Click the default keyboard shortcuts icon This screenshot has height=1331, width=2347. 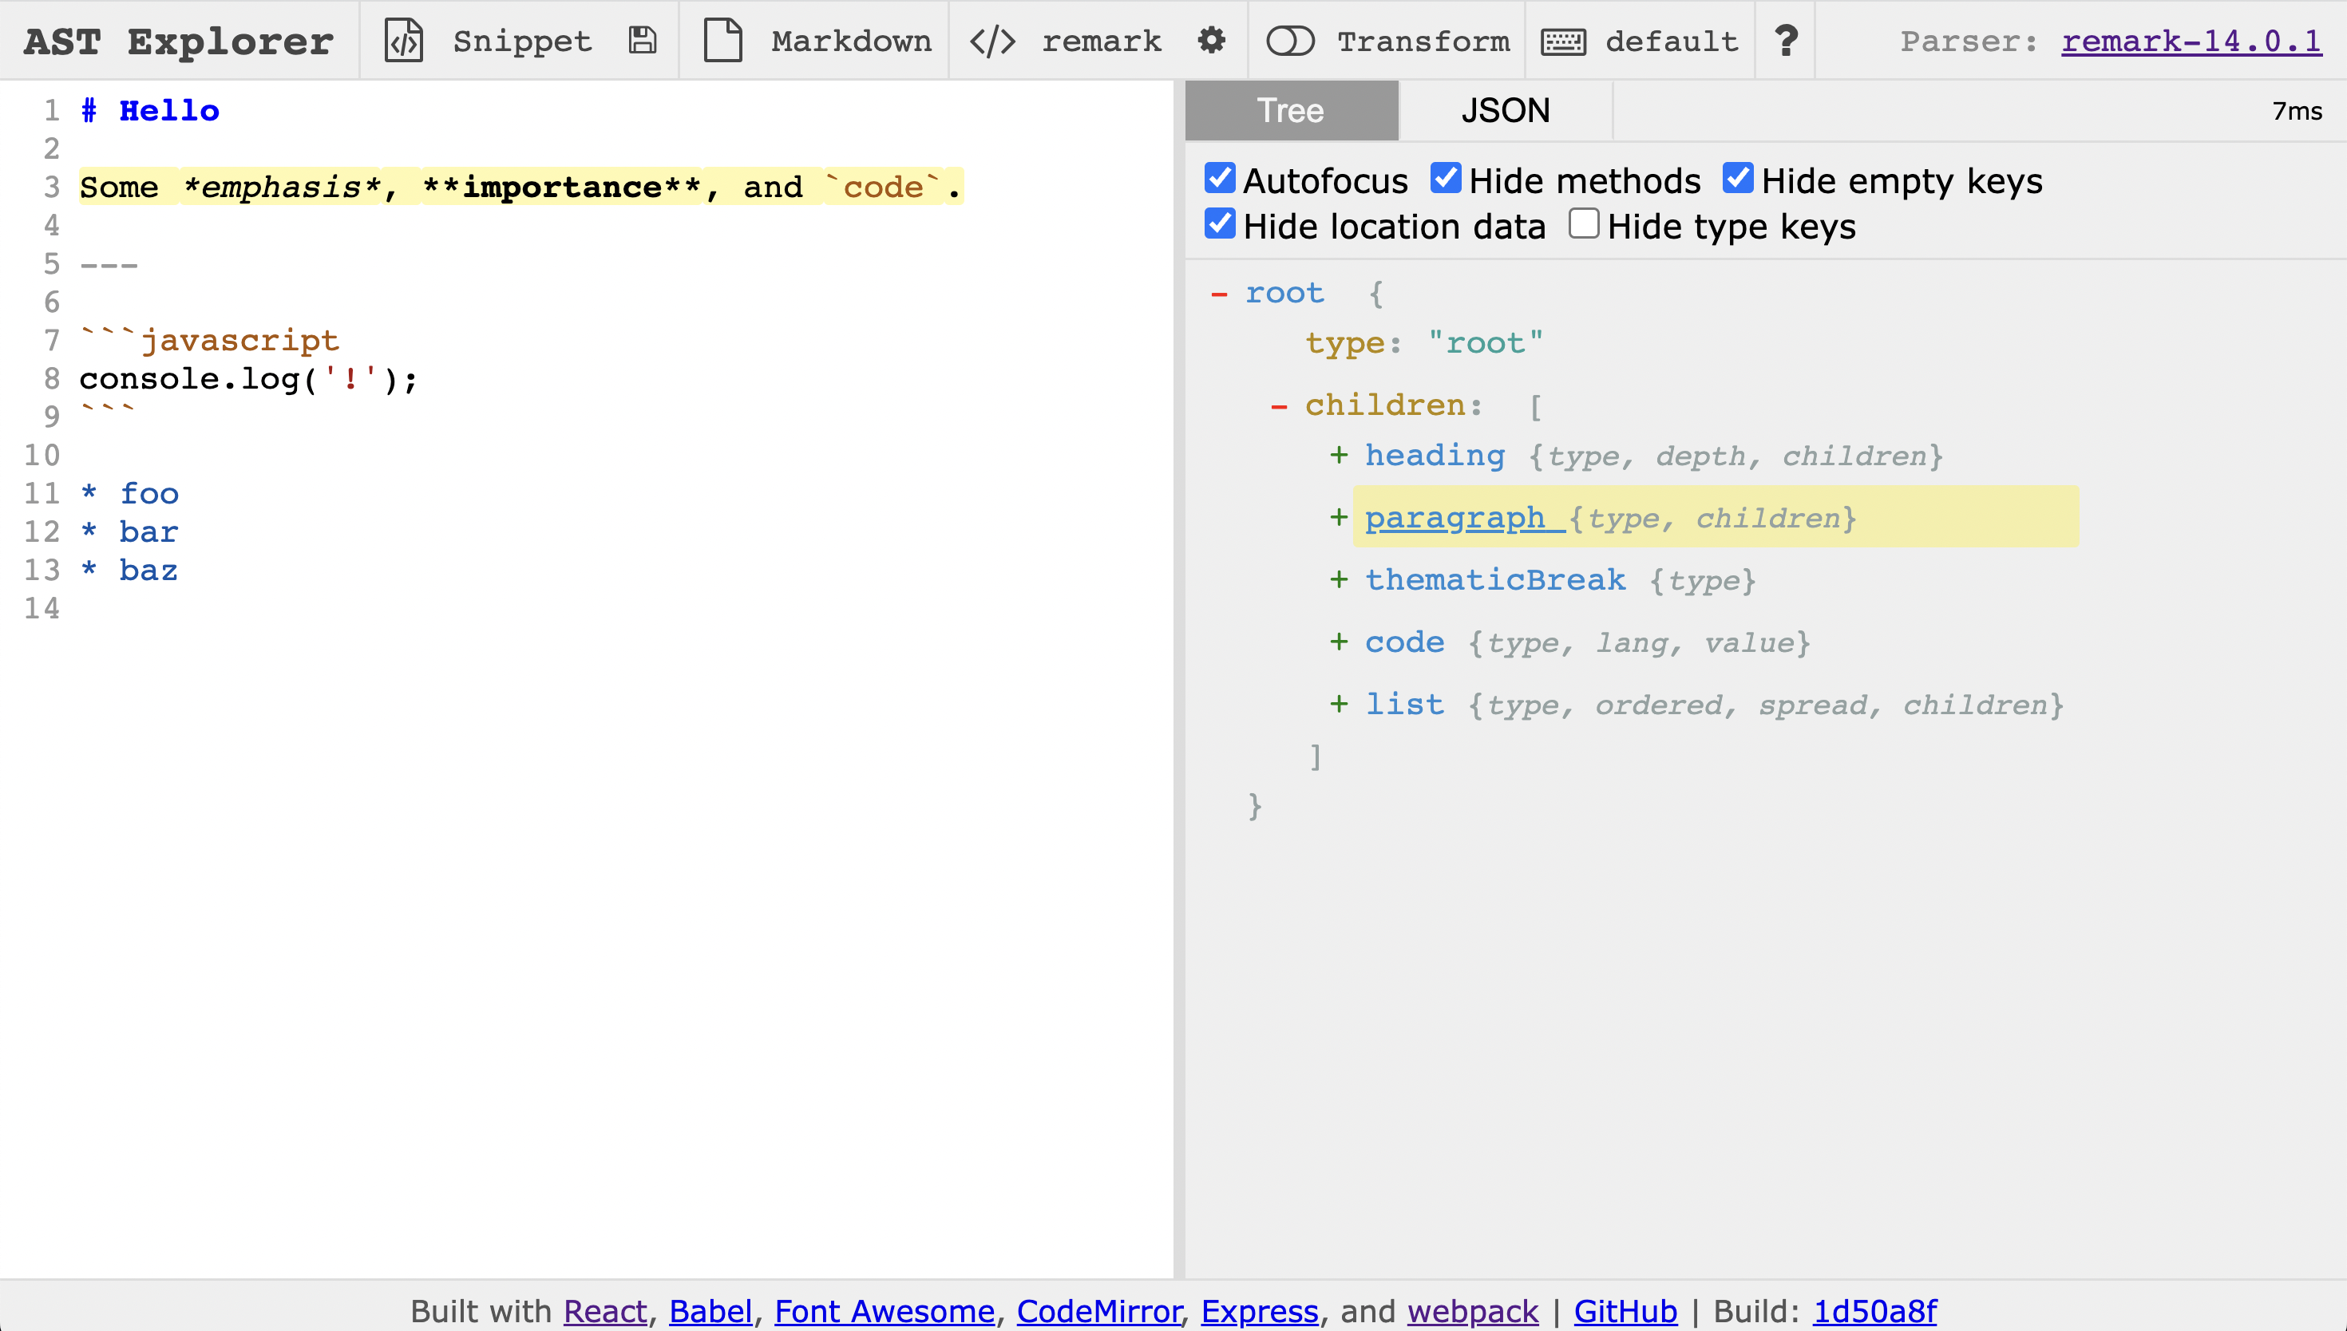click(x=1563, y=40)
